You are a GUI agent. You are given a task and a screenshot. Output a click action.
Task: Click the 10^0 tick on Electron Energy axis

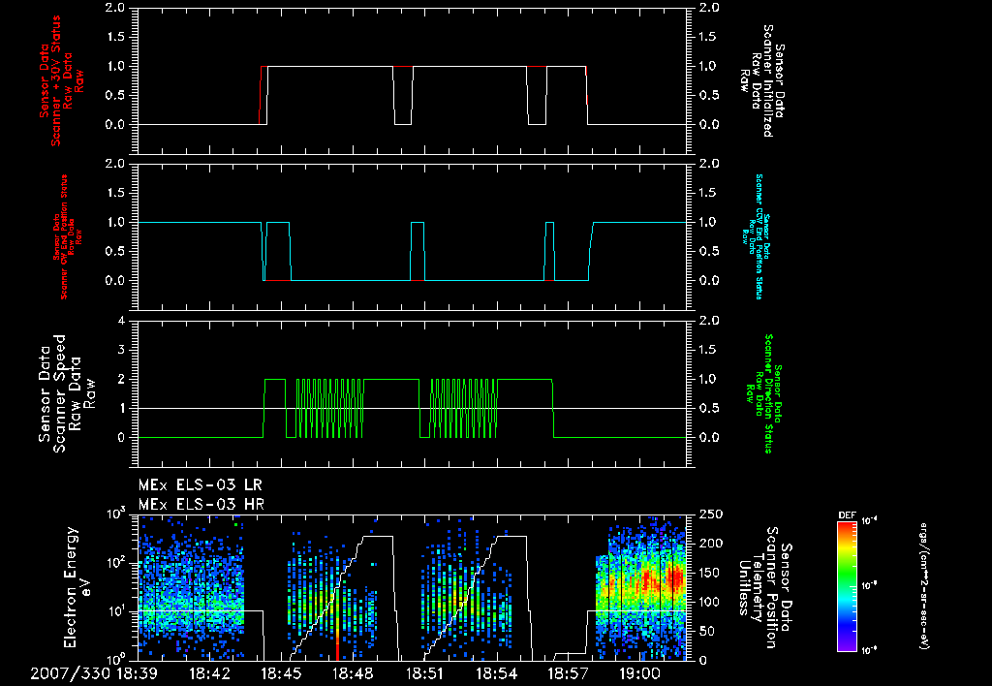coord(116,659)
